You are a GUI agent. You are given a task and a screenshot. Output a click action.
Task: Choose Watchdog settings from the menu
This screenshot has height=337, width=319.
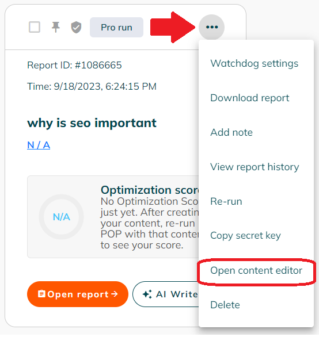[254, 64]
